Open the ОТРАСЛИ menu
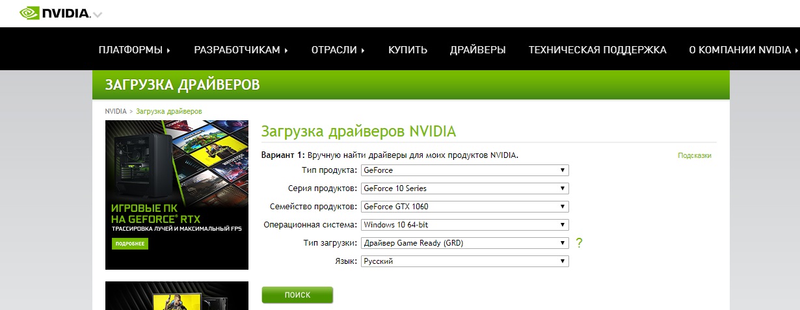Viewport: 800px width, 310px height. 338,50
